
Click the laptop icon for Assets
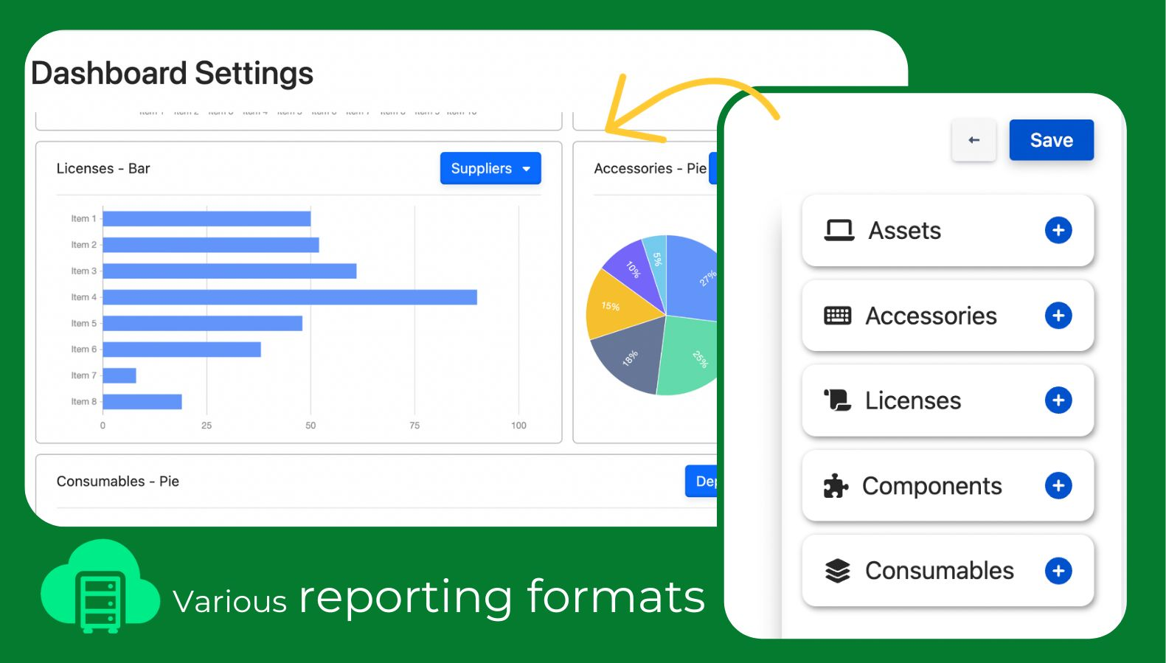click(x=839, y=230)
